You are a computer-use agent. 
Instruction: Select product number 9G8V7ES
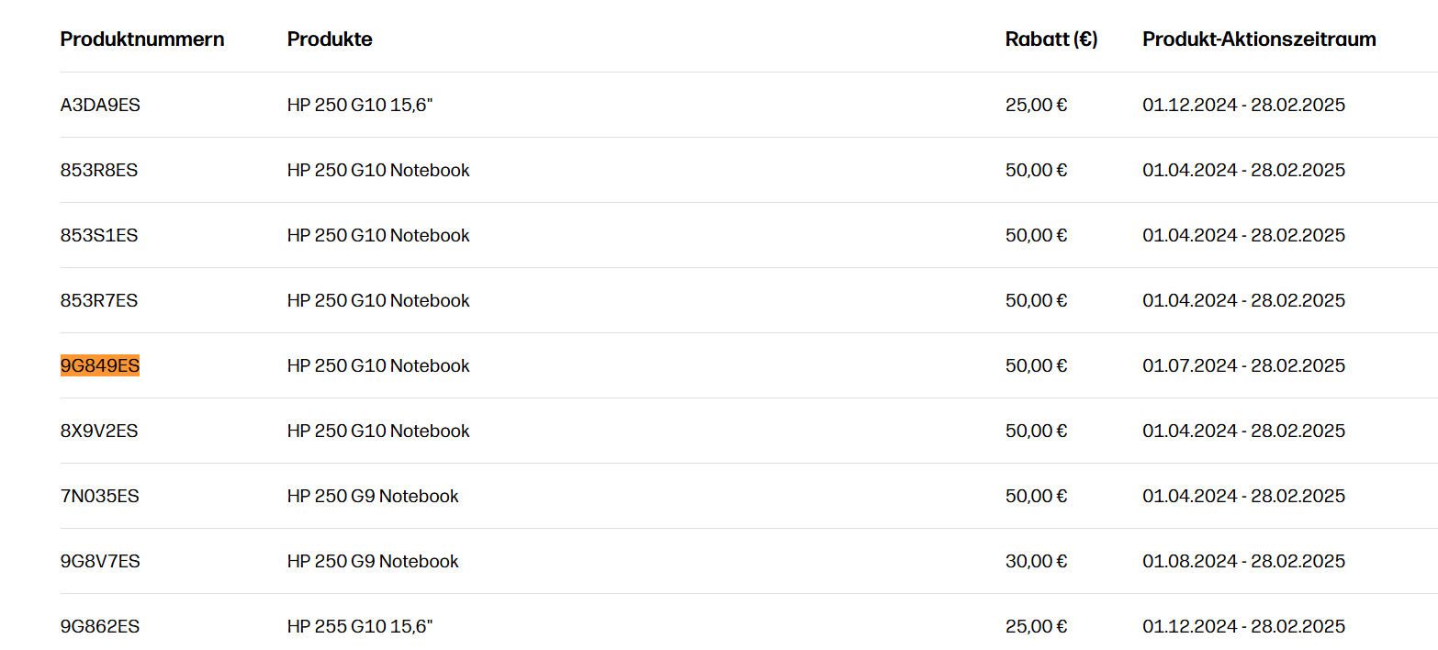tap(100, 562)
